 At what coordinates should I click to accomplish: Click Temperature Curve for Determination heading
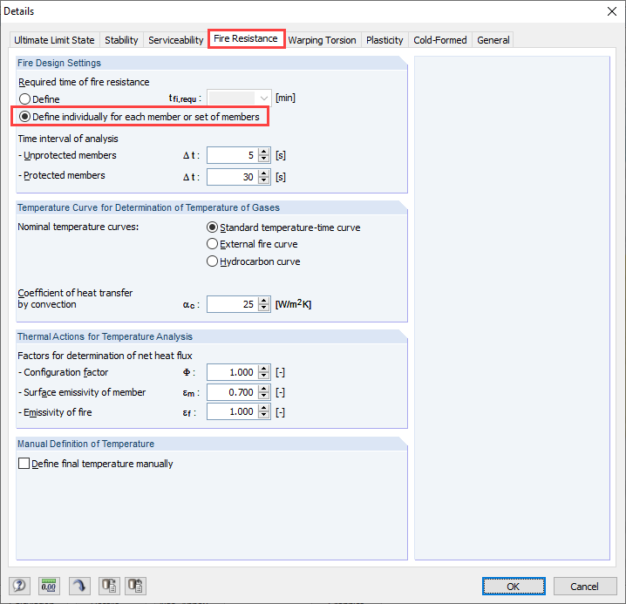[x=148, y=207]
